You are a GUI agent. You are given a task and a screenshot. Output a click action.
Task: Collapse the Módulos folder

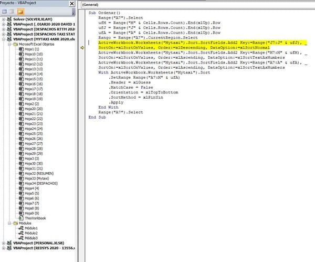click(x=9, y=223)
